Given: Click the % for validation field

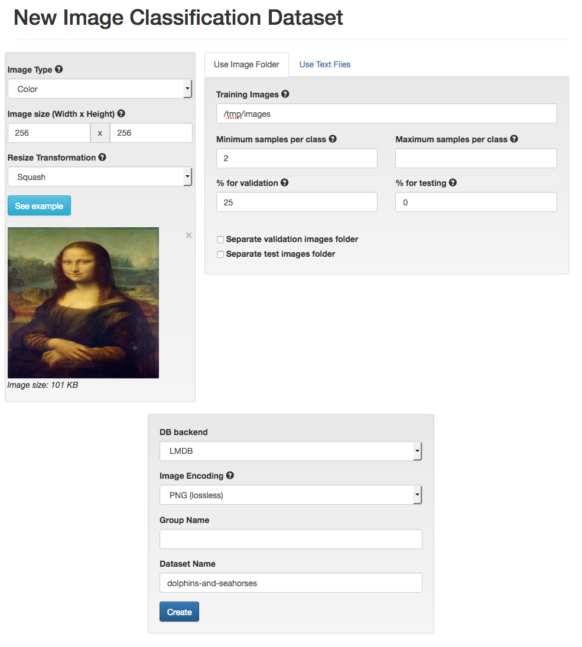Looking at the screenshot, I should 297,202.
